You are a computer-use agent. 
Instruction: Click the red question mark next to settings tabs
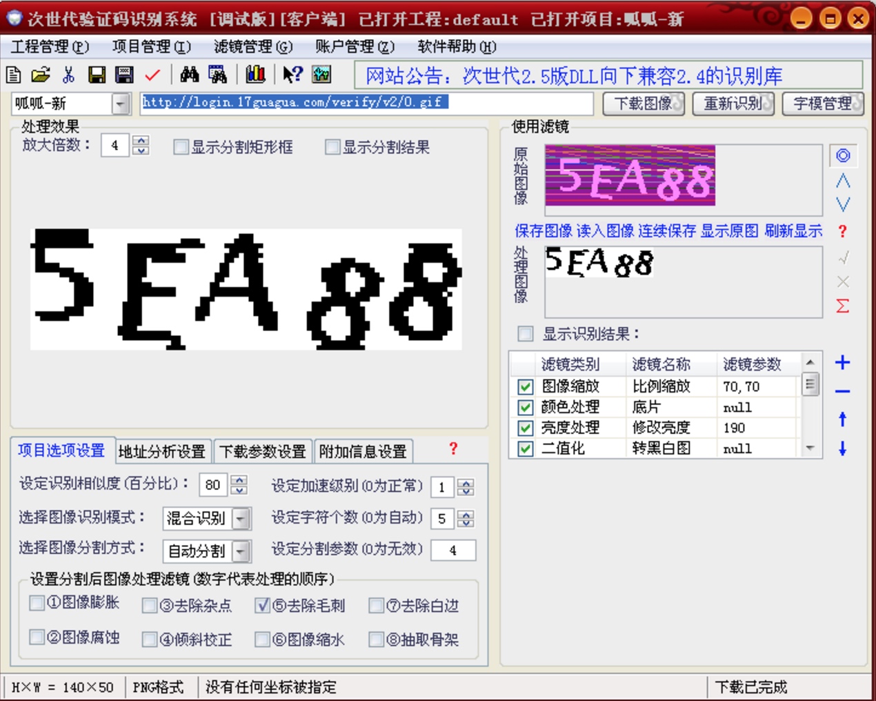[x=453, y=448]
